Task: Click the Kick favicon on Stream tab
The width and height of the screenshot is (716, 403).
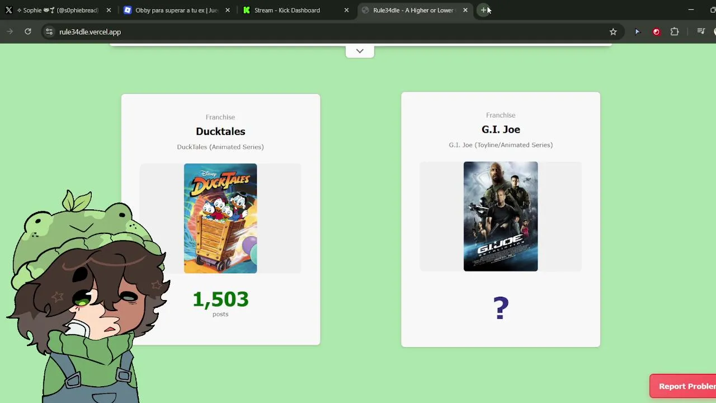Action: click(x=246, y=10)
